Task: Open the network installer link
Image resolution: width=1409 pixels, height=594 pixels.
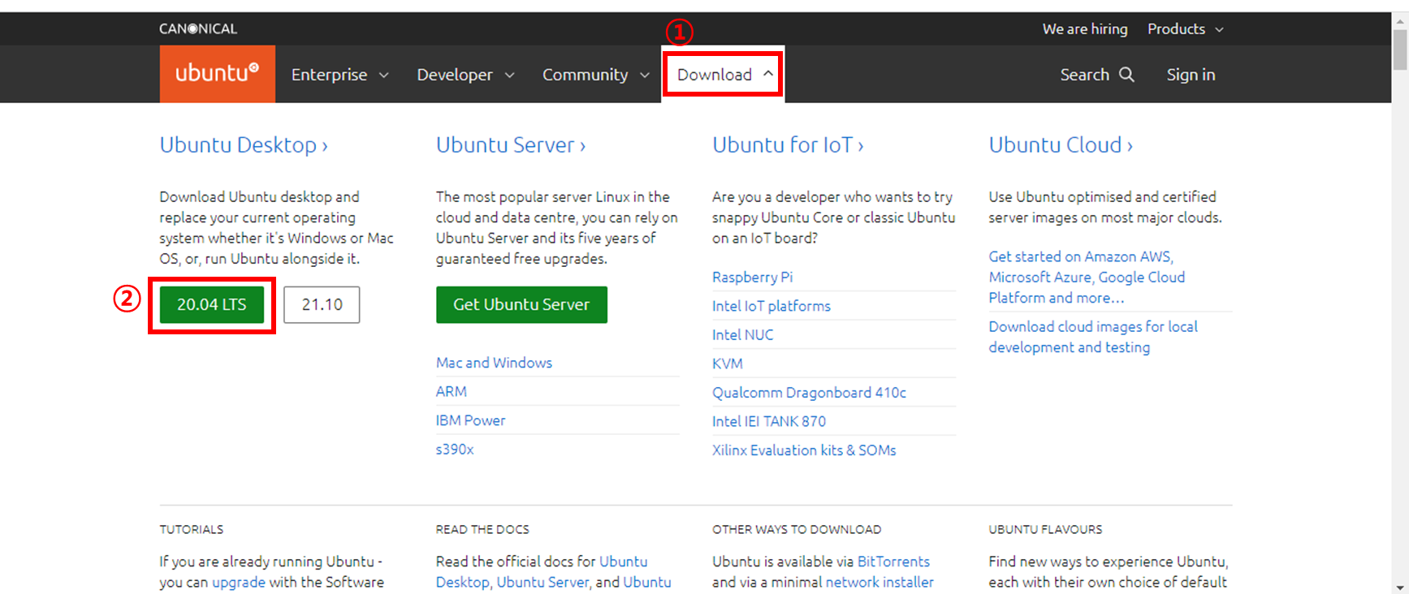Action: point(880,583)
